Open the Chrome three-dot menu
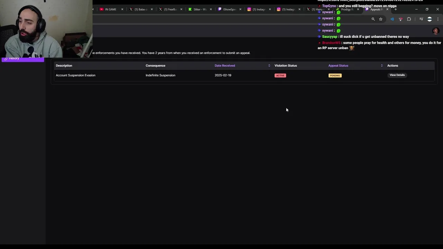 point(438,19)
